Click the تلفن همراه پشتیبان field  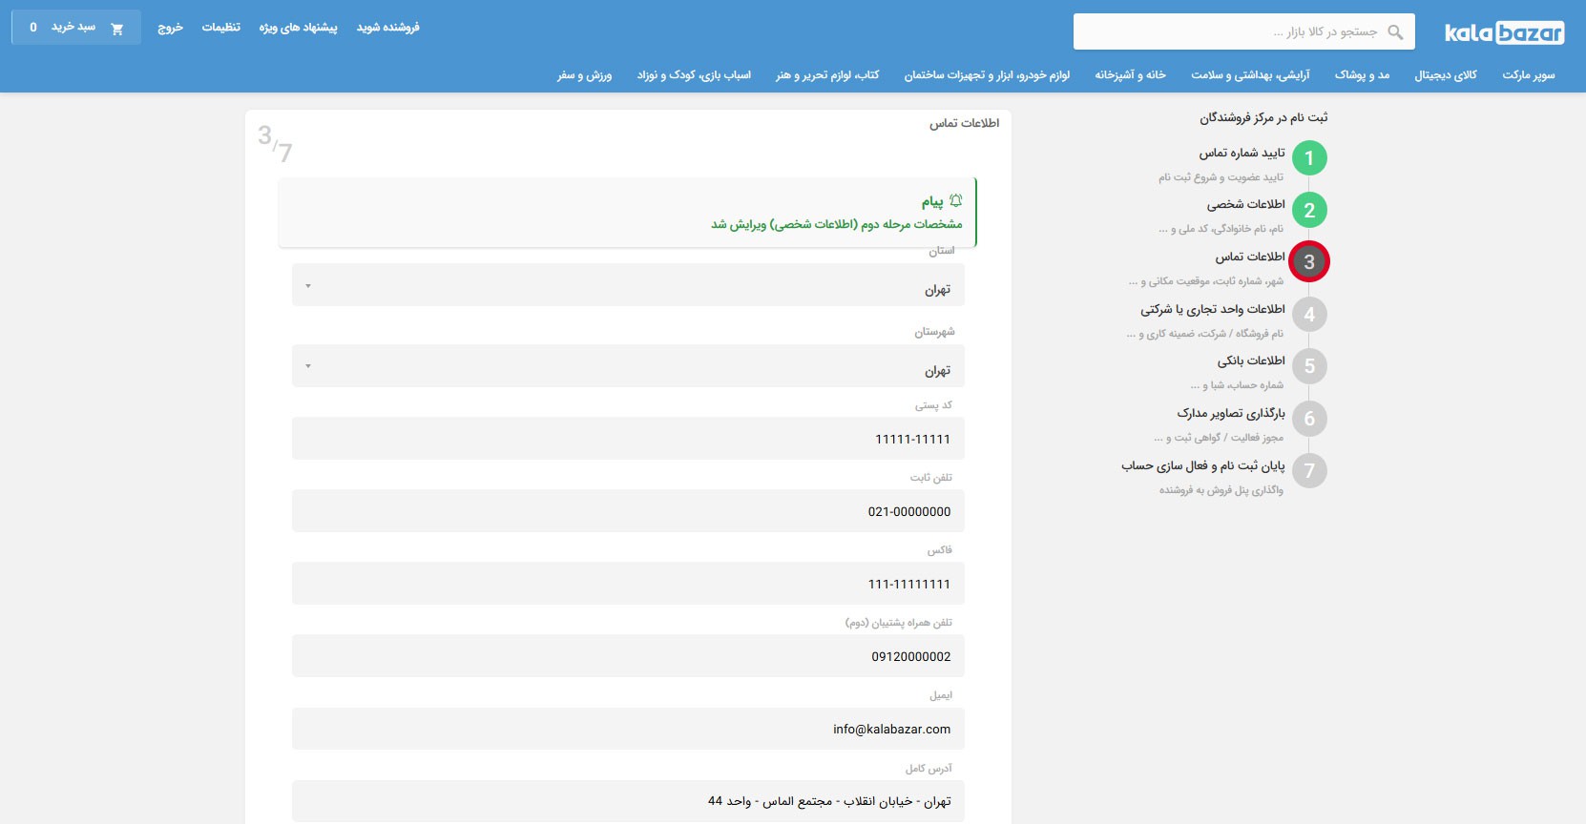[x=628, y=656]
